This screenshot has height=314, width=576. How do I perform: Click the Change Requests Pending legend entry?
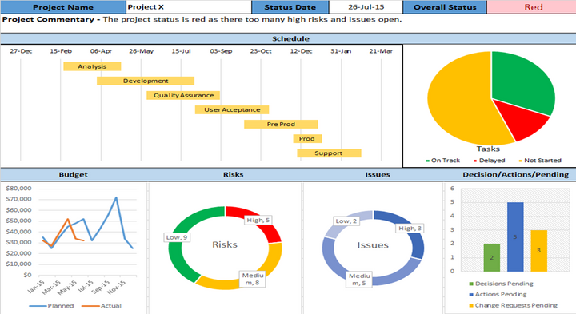[x=513, y=305]
